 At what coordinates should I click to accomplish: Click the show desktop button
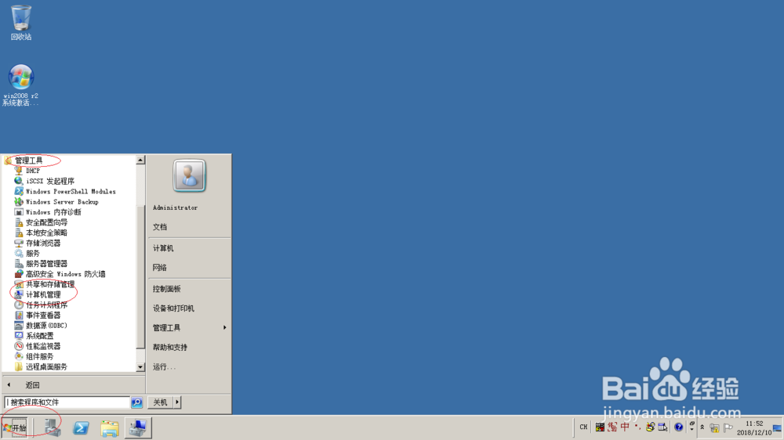(x=779, y=428)
